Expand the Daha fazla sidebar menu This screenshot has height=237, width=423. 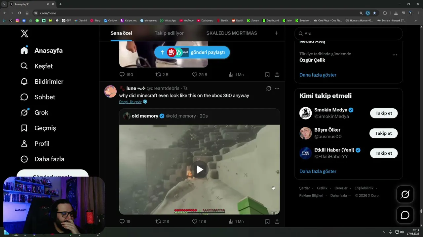[x=42, y=159]
